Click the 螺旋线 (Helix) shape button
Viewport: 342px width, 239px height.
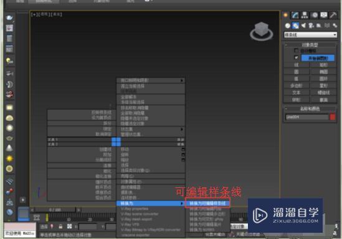(323, 92)
